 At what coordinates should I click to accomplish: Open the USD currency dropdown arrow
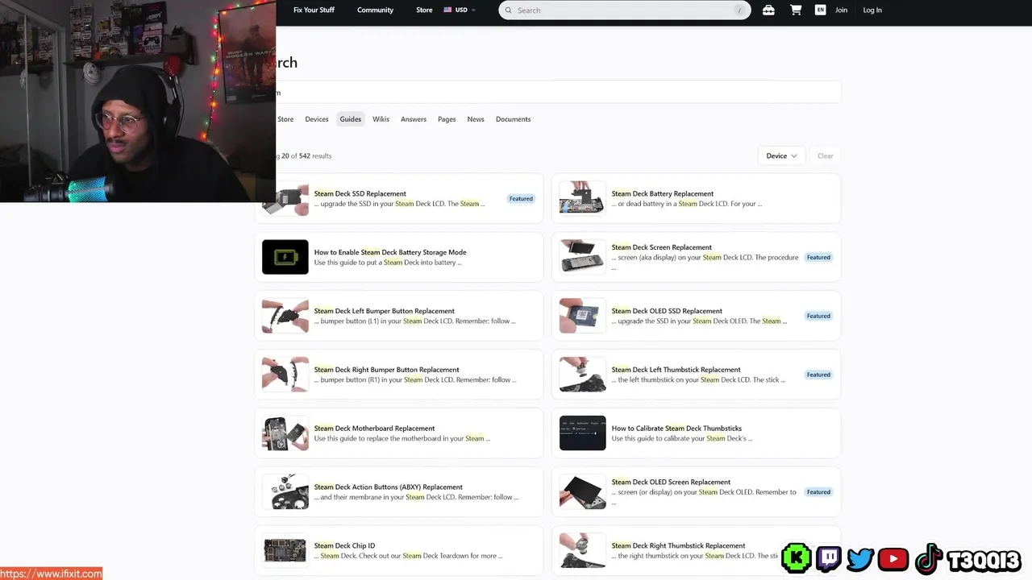coord(473,10)
